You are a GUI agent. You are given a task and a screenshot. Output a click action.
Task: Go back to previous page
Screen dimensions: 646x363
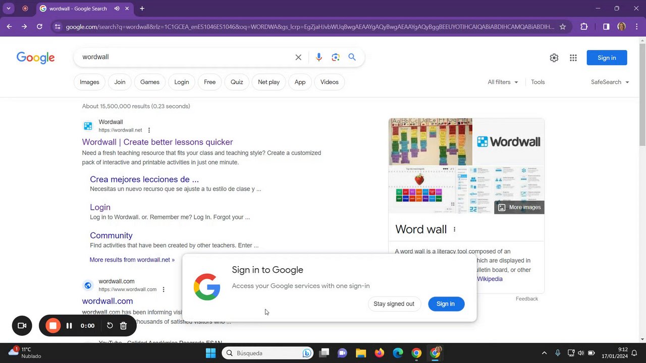[9, 27]
